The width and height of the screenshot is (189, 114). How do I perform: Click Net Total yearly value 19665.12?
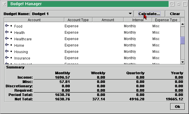(174, 99)
